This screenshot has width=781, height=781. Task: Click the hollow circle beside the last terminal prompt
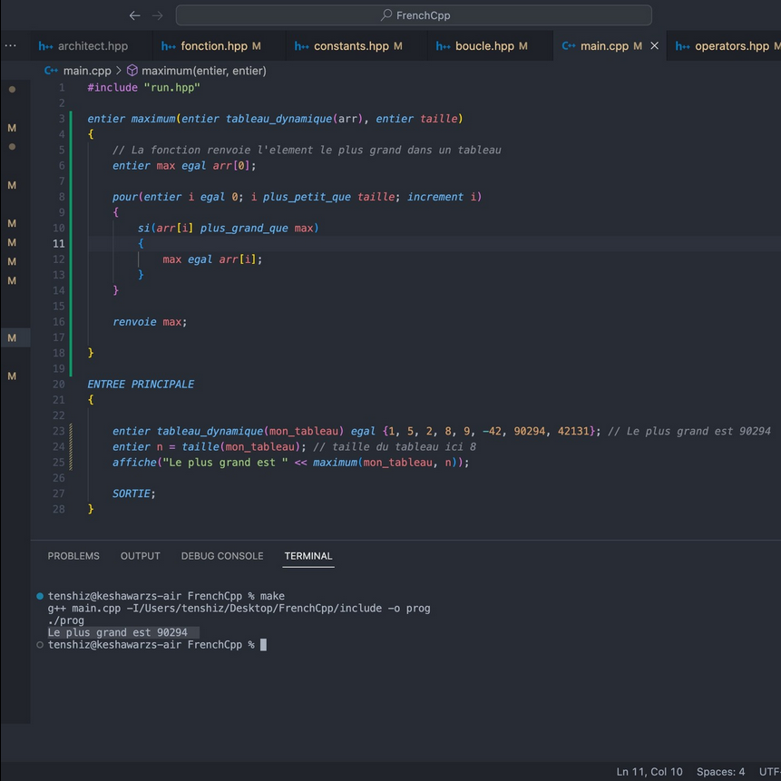[x=39, y=644]
